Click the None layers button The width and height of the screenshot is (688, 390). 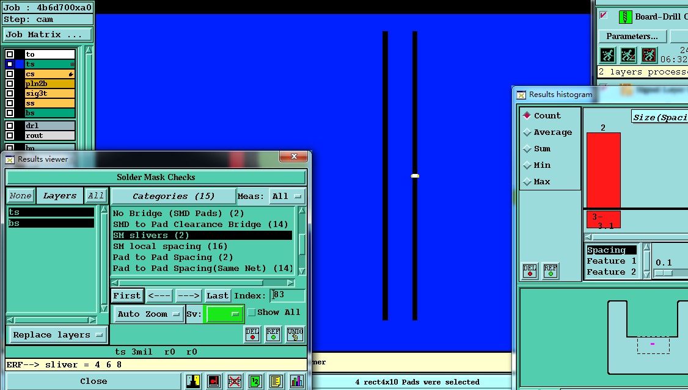pyautogui.click(x=21, y=196)
